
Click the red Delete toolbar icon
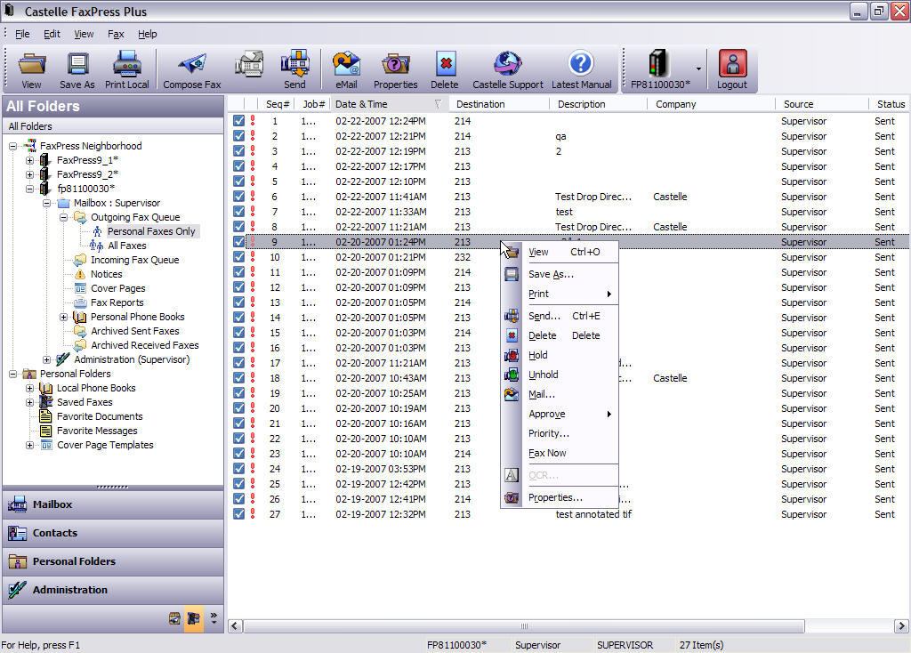pyautogui.click(x=445, y=66)
